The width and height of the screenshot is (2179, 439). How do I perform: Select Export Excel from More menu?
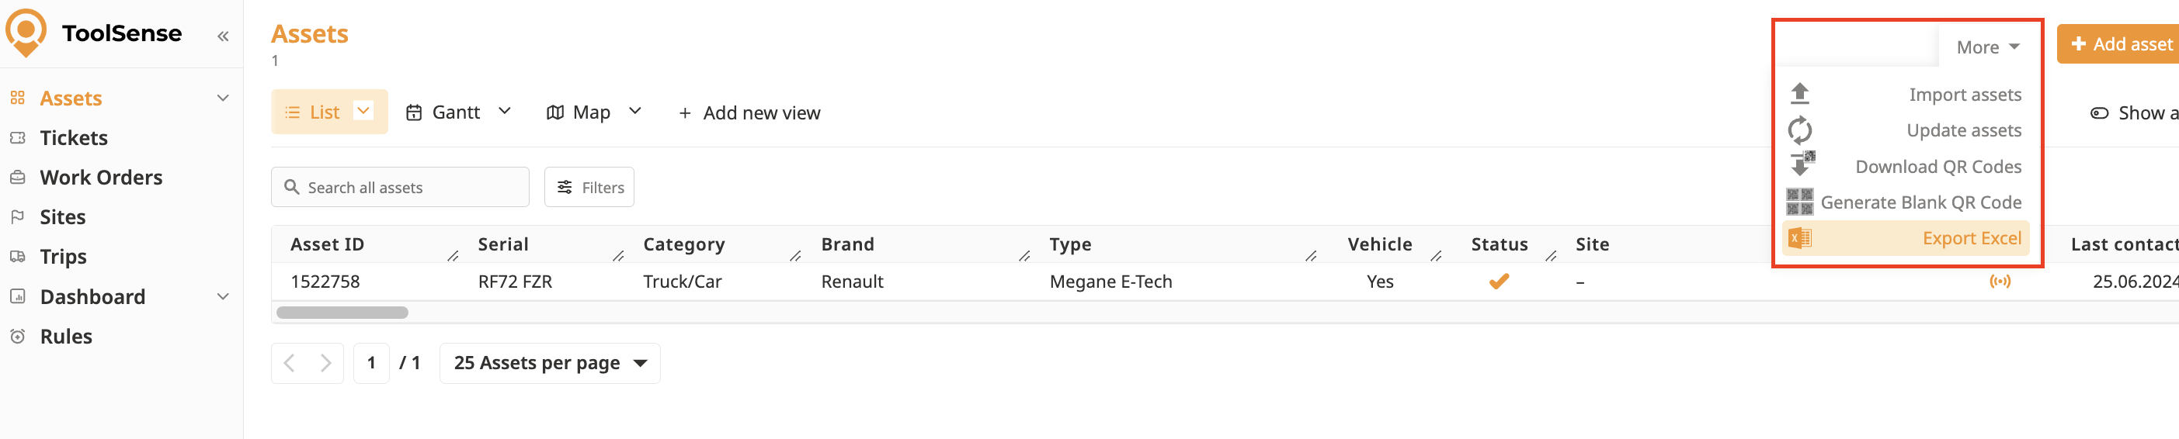tap(1971, 238)
